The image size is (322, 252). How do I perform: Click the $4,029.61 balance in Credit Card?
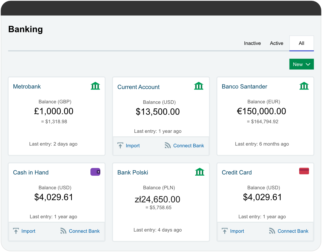[x=262, y=197]
